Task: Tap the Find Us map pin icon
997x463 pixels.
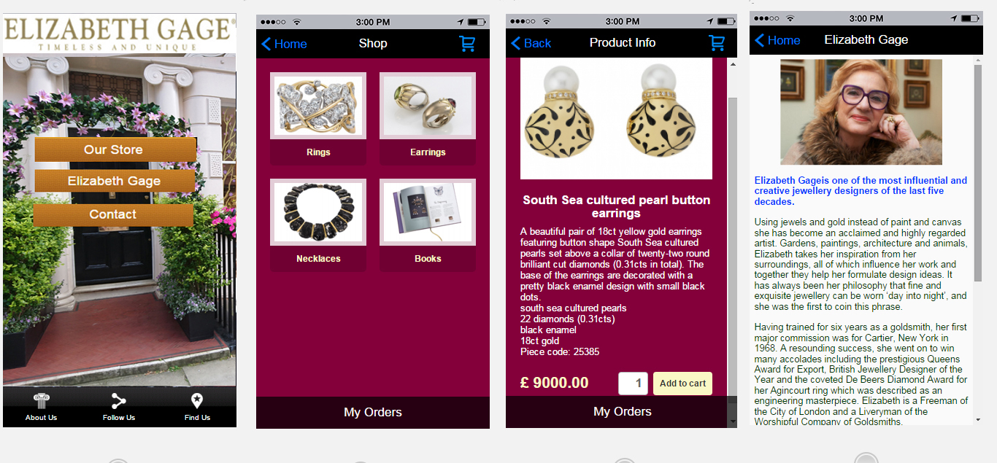Action: pyautogui.click(x=196, y=400)
